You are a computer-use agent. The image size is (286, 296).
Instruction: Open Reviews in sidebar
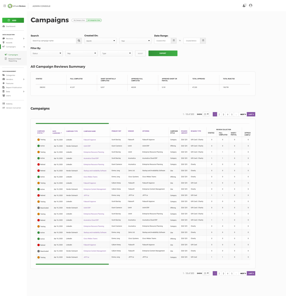coord(10,38)
